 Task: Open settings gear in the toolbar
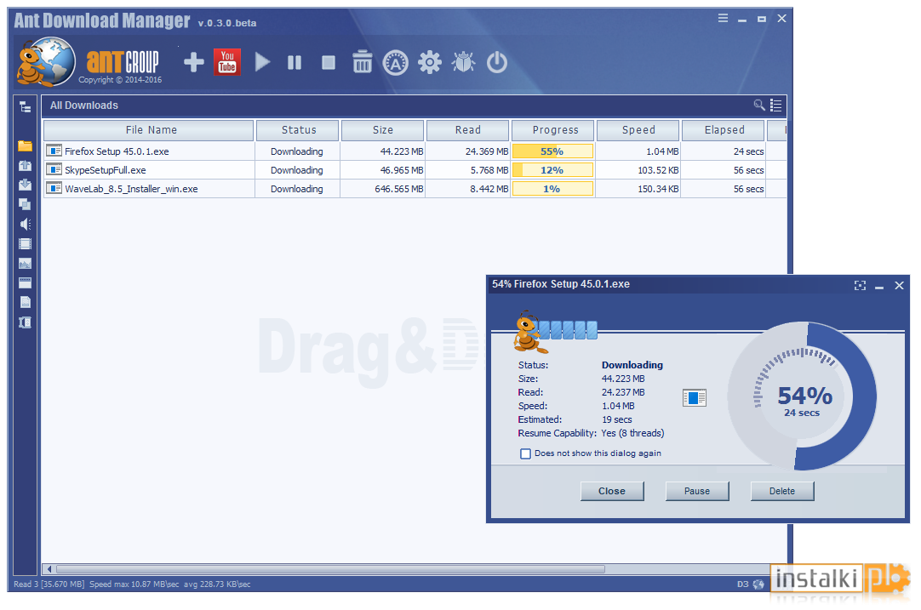[x=429, y=62]
